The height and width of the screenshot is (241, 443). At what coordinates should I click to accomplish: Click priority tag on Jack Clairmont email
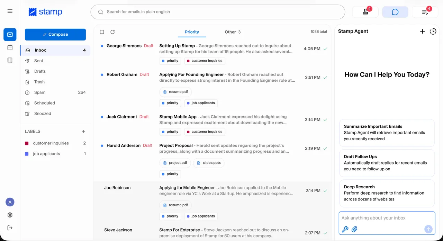point(170,132)
